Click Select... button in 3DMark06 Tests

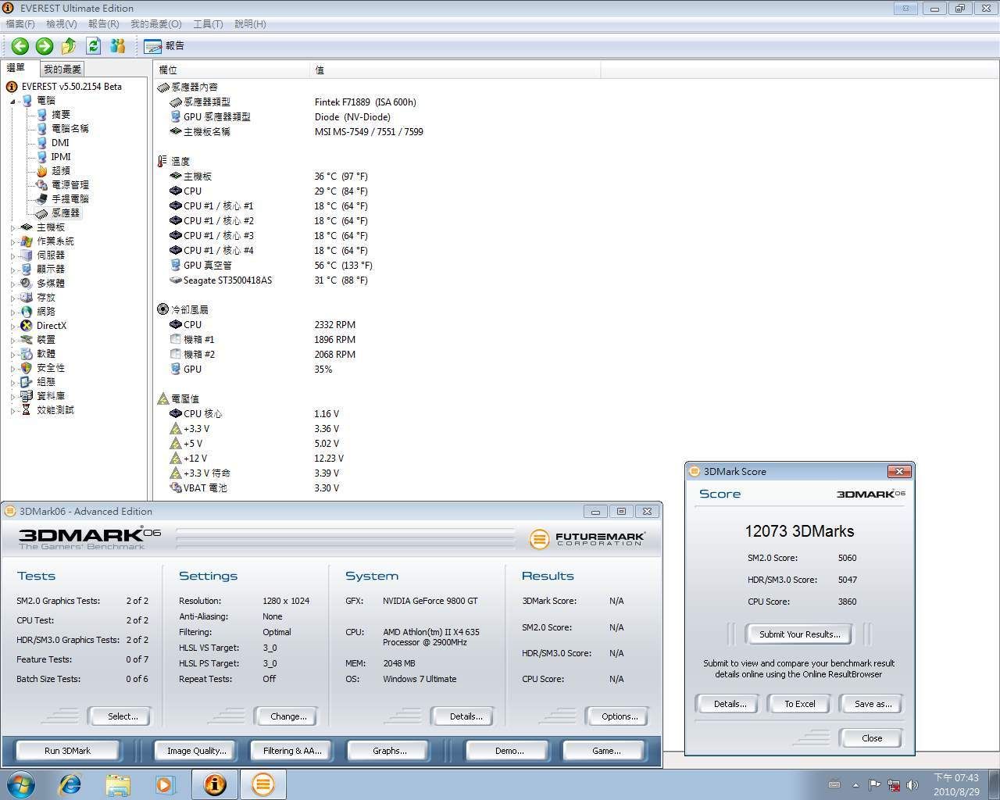122,716
